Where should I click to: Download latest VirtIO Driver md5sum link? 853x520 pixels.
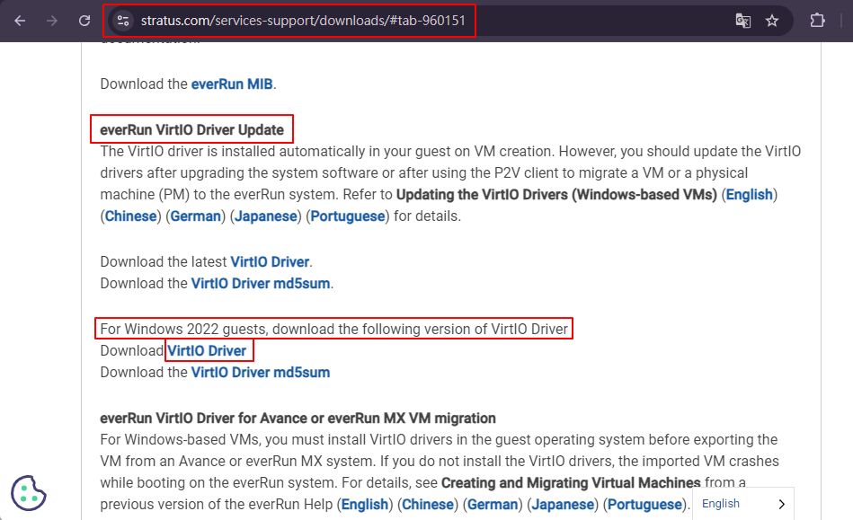tap(261, 284)
